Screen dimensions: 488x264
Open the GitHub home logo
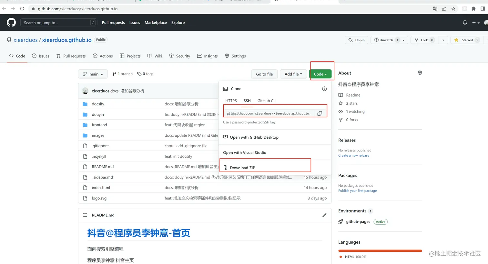coord(11,23)
